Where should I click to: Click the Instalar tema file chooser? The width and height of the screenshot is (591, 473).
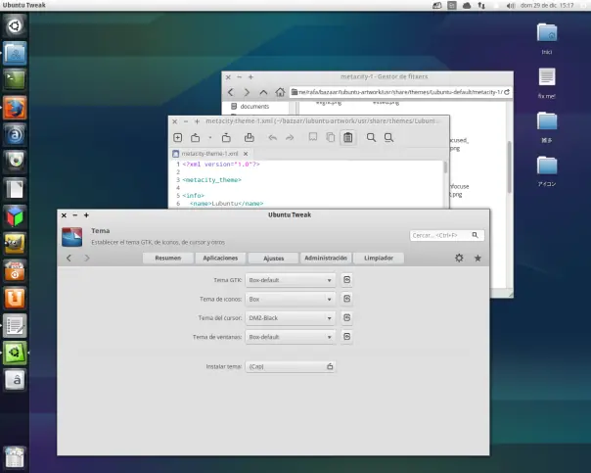click(291, 366)
